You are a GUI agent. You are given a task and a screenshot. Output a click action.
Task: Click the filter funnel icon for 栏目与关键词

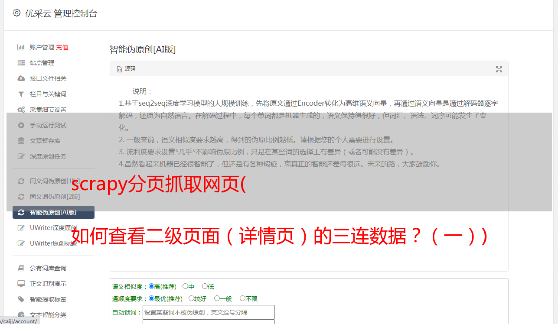pos(21,94)
